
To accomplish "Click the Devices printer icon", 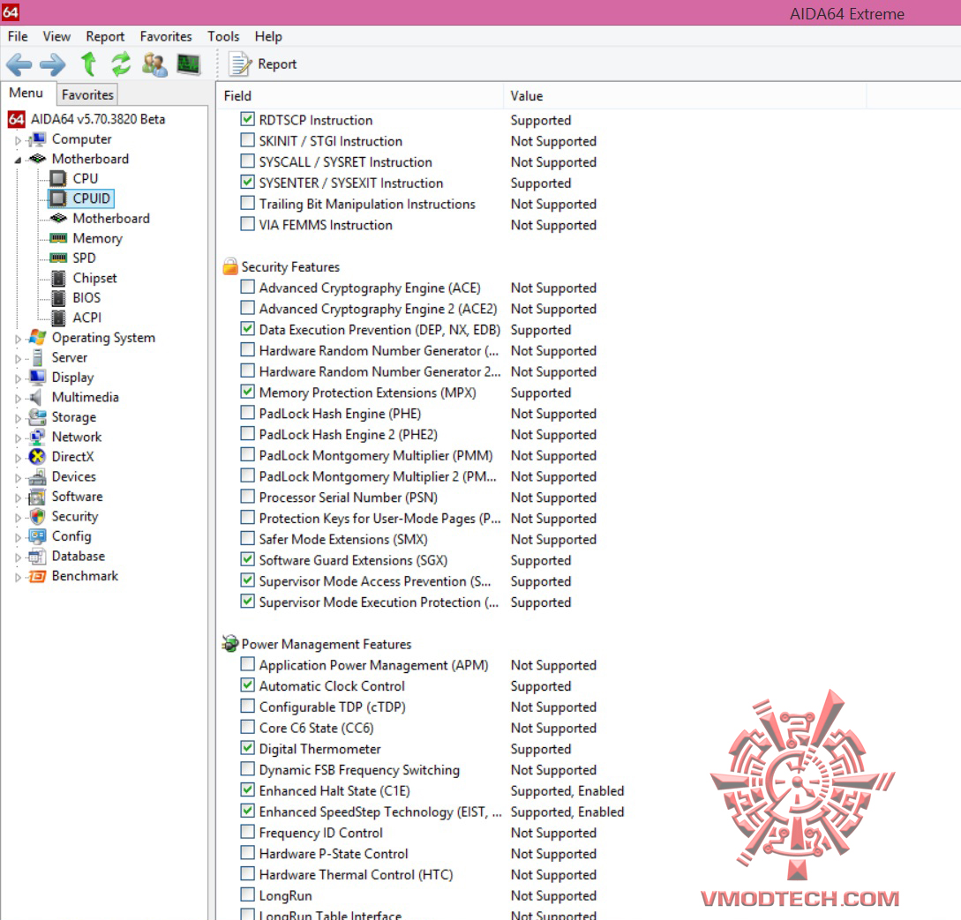I will 37,476.
